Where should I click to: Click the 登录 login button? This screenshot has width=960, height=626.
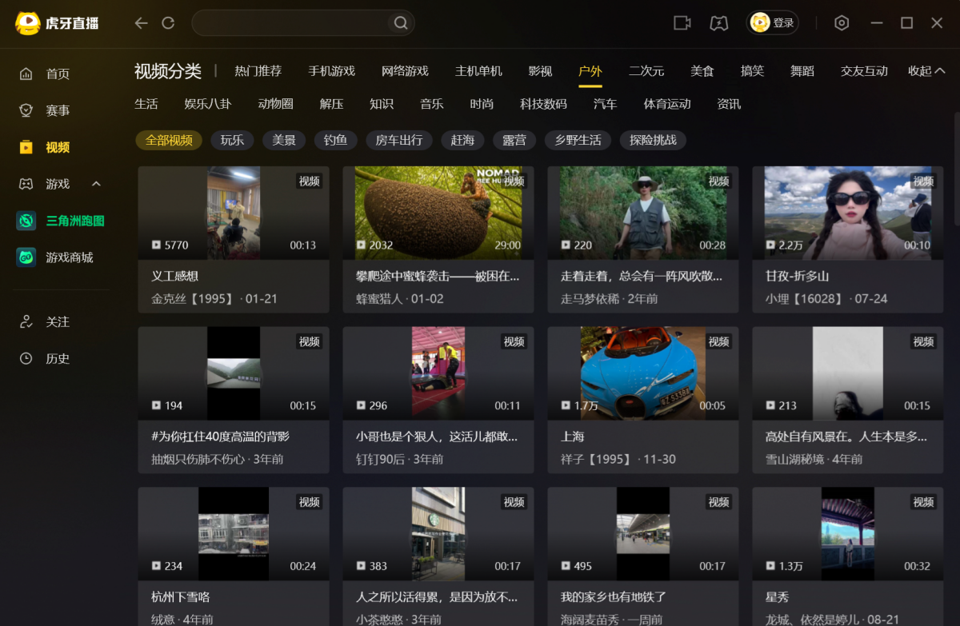click(773, 23)
